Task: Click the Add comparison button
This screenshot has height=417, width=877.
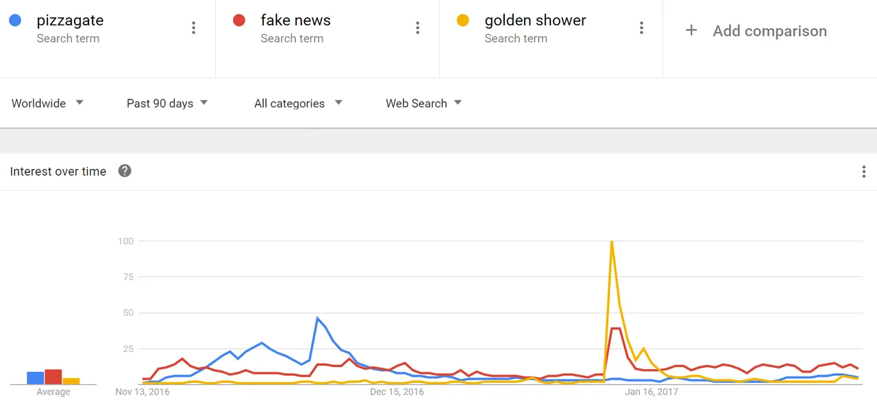Action: click(756, 31)
